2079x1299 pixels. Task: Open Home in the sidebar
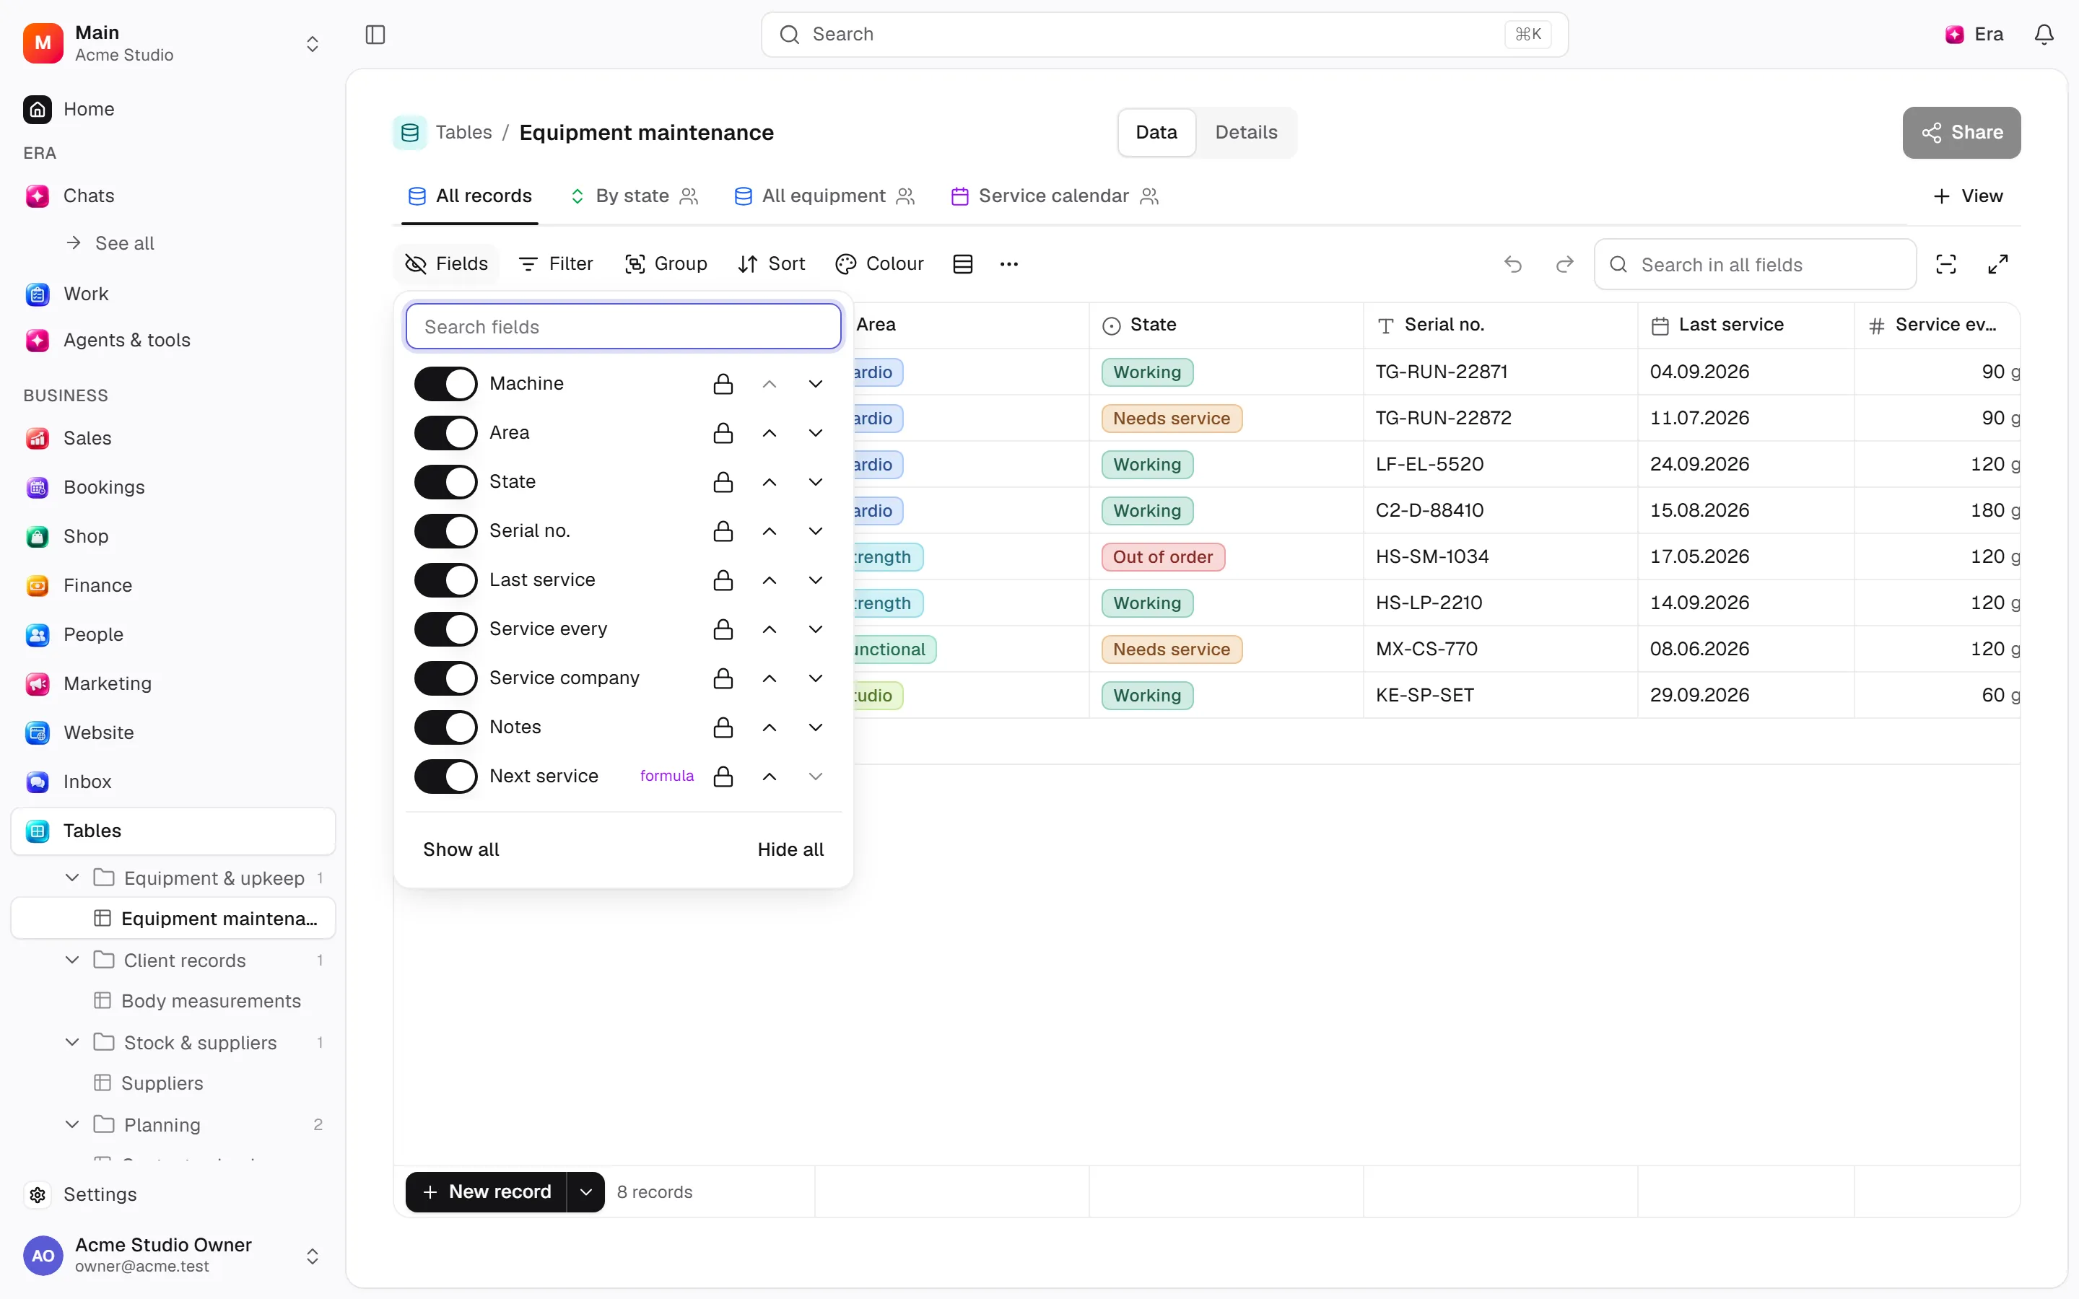point(173,109)
